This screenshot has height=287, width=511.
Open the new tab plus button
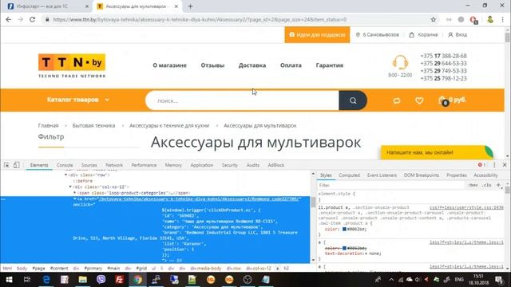click(190, 6)
